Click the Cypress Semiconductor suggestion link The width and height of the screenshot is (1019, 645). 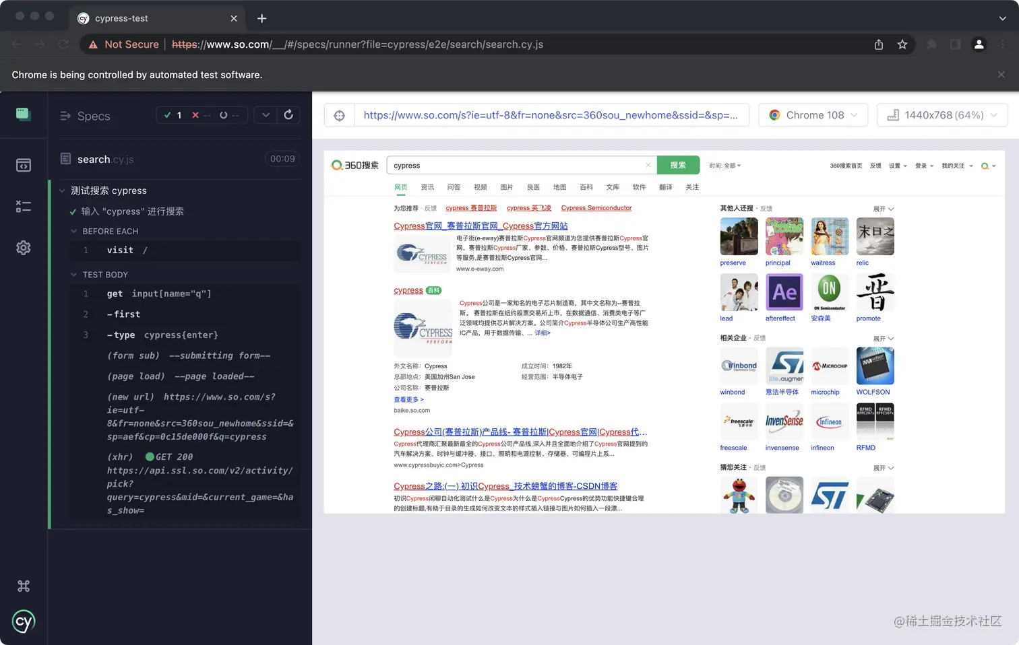[x=596, y=208]
